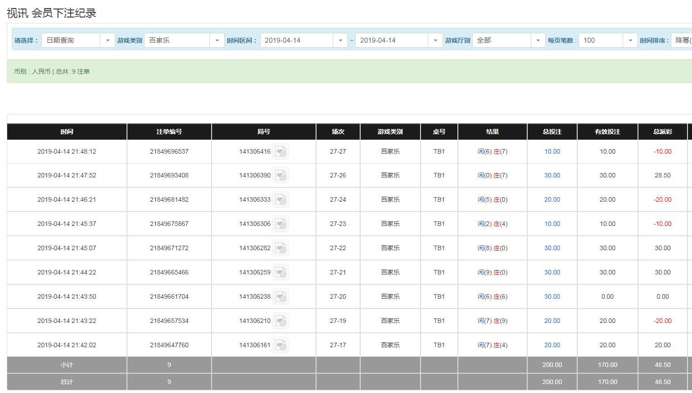The image size is (692, 393).
Task: Click total bet 30.00 link for order 21849693408
Action: coord(552,175)
